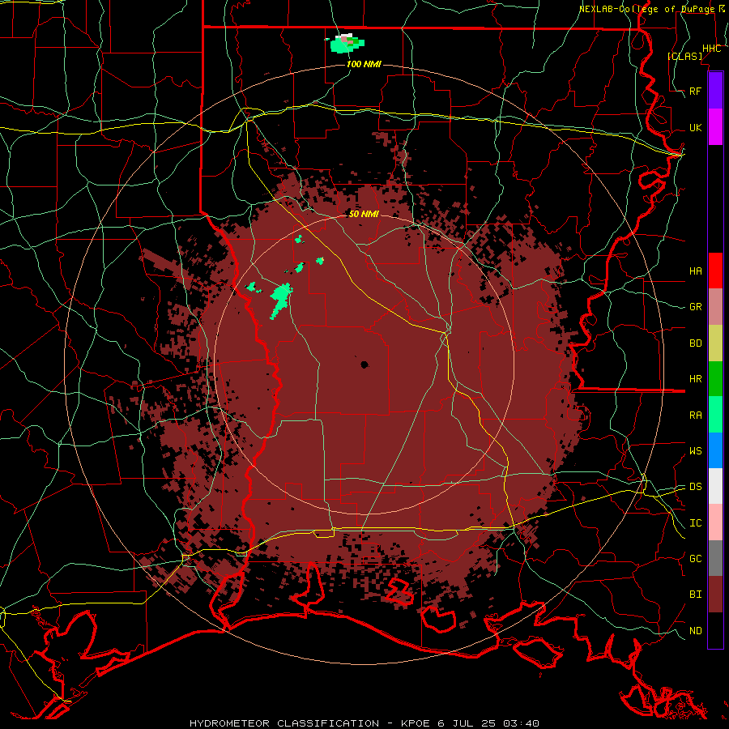729x729 pixels.
Task: Click the HR dark green legend swatch
Action: (x=715, y=378)
